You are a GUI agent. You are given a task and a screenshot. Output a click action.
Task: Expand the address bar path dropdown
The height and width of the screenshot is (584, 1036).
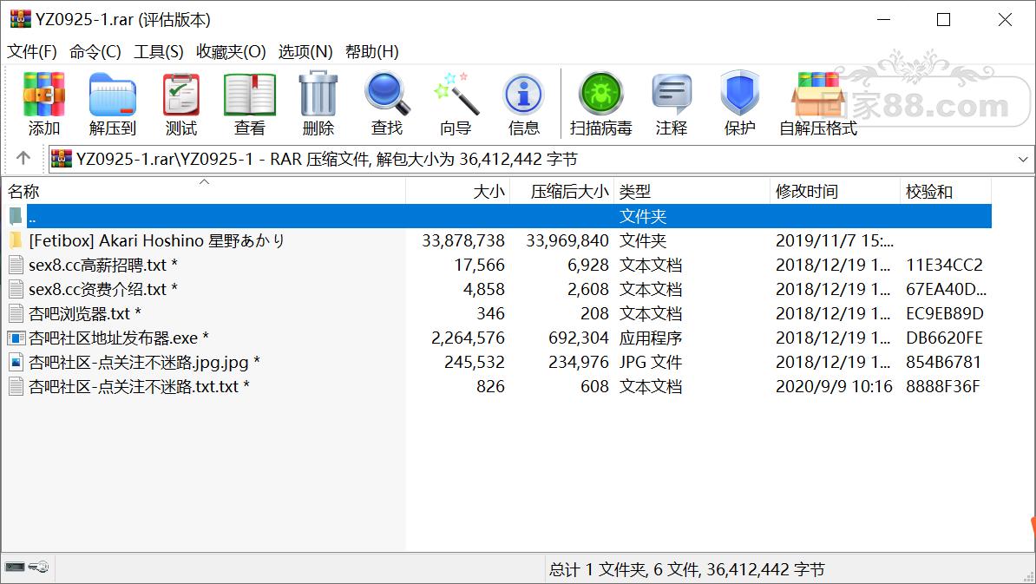(x=1023, y=159)
